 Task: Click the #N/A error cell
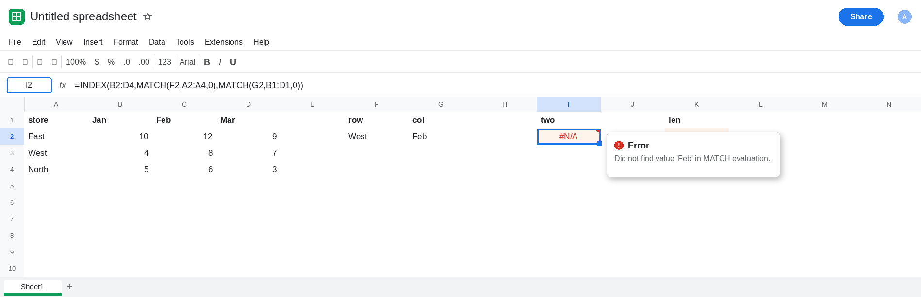coord(569,136)
